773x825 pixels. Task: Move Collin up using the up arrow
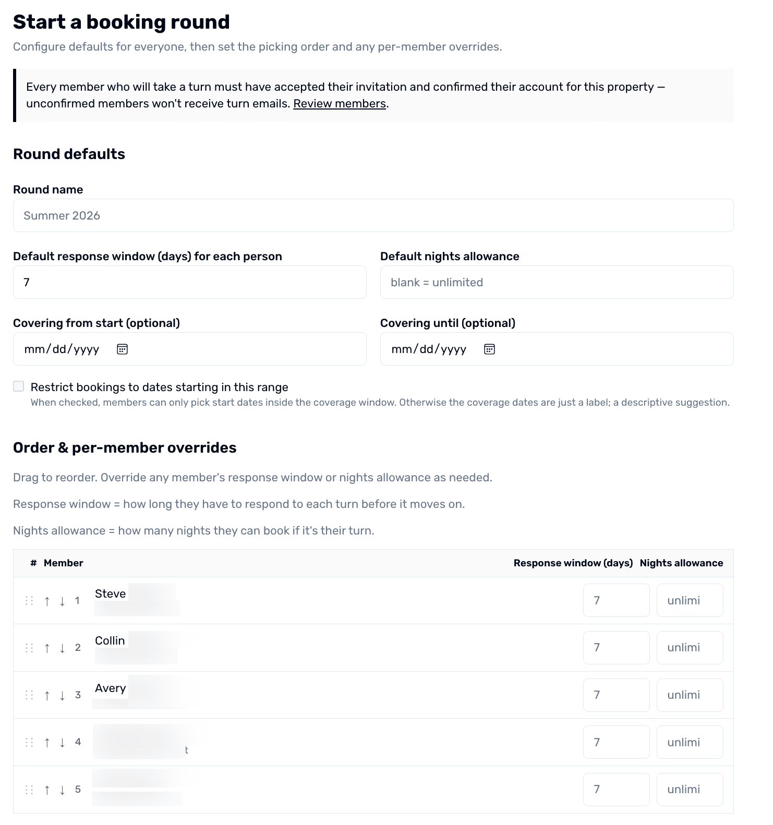pyautogui.click(x=47, y=648)
